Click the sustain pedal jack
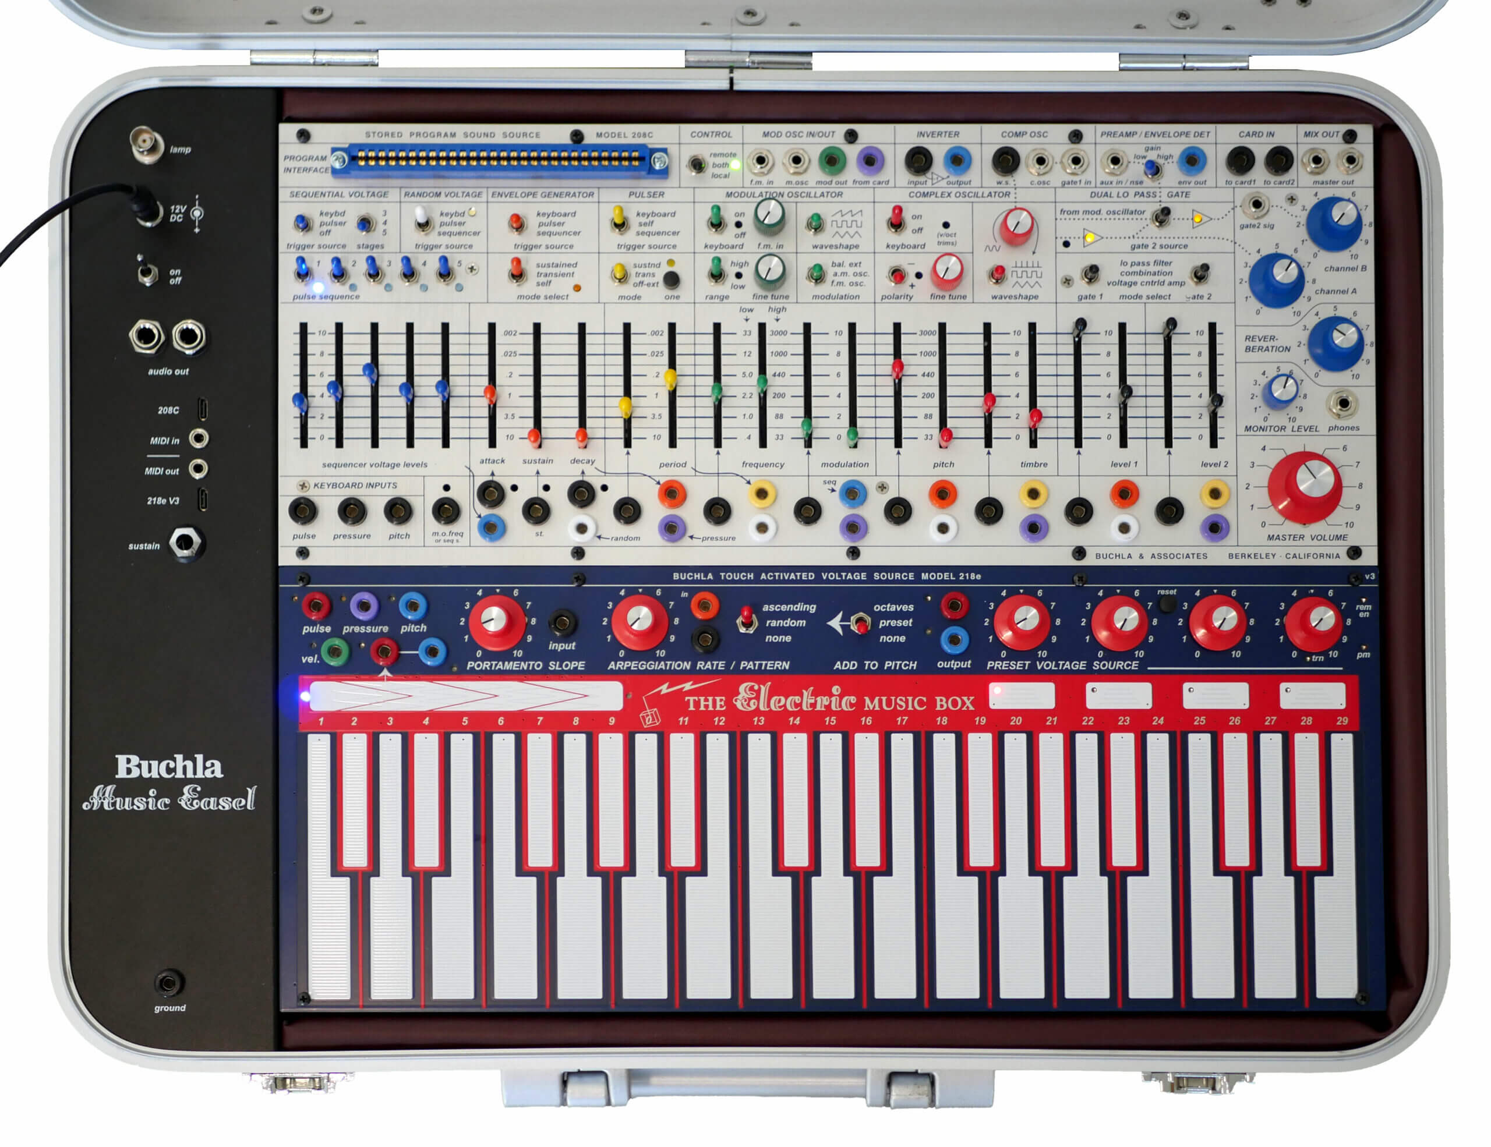The height and width of the screenshot is (1147, 1491). tap(185, 543)
